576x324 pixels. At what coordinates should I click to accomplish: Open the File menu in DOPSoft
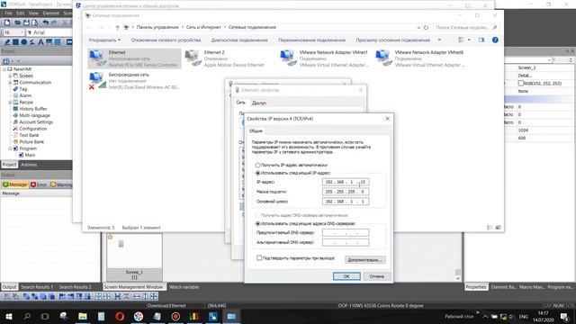point(8,13)
